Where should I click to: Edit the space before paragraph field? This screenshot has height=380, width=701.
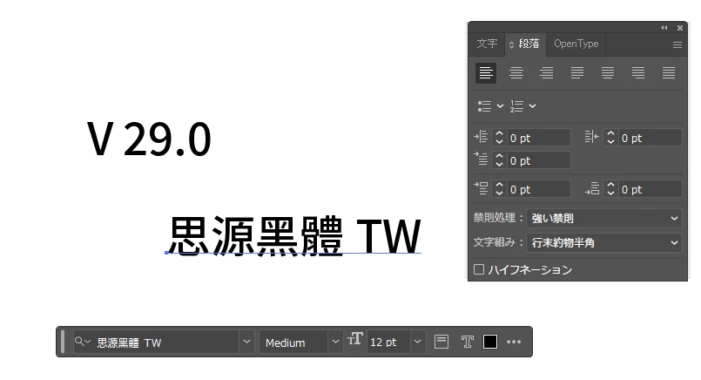(538, 189)
